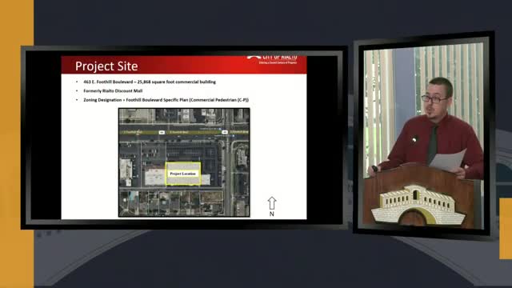Click the swimming pool on the aerial map
The height and width of the screenshot is (288, 512).
click(133, 197)
